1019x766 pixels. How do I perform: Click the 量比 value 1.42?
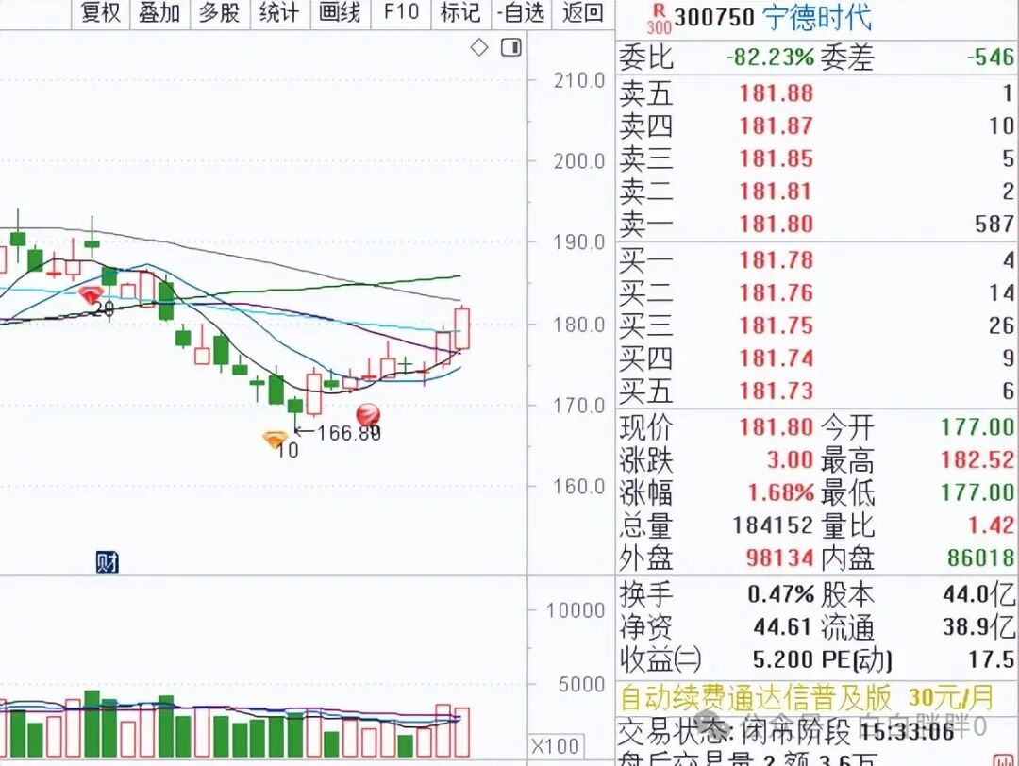992,525
